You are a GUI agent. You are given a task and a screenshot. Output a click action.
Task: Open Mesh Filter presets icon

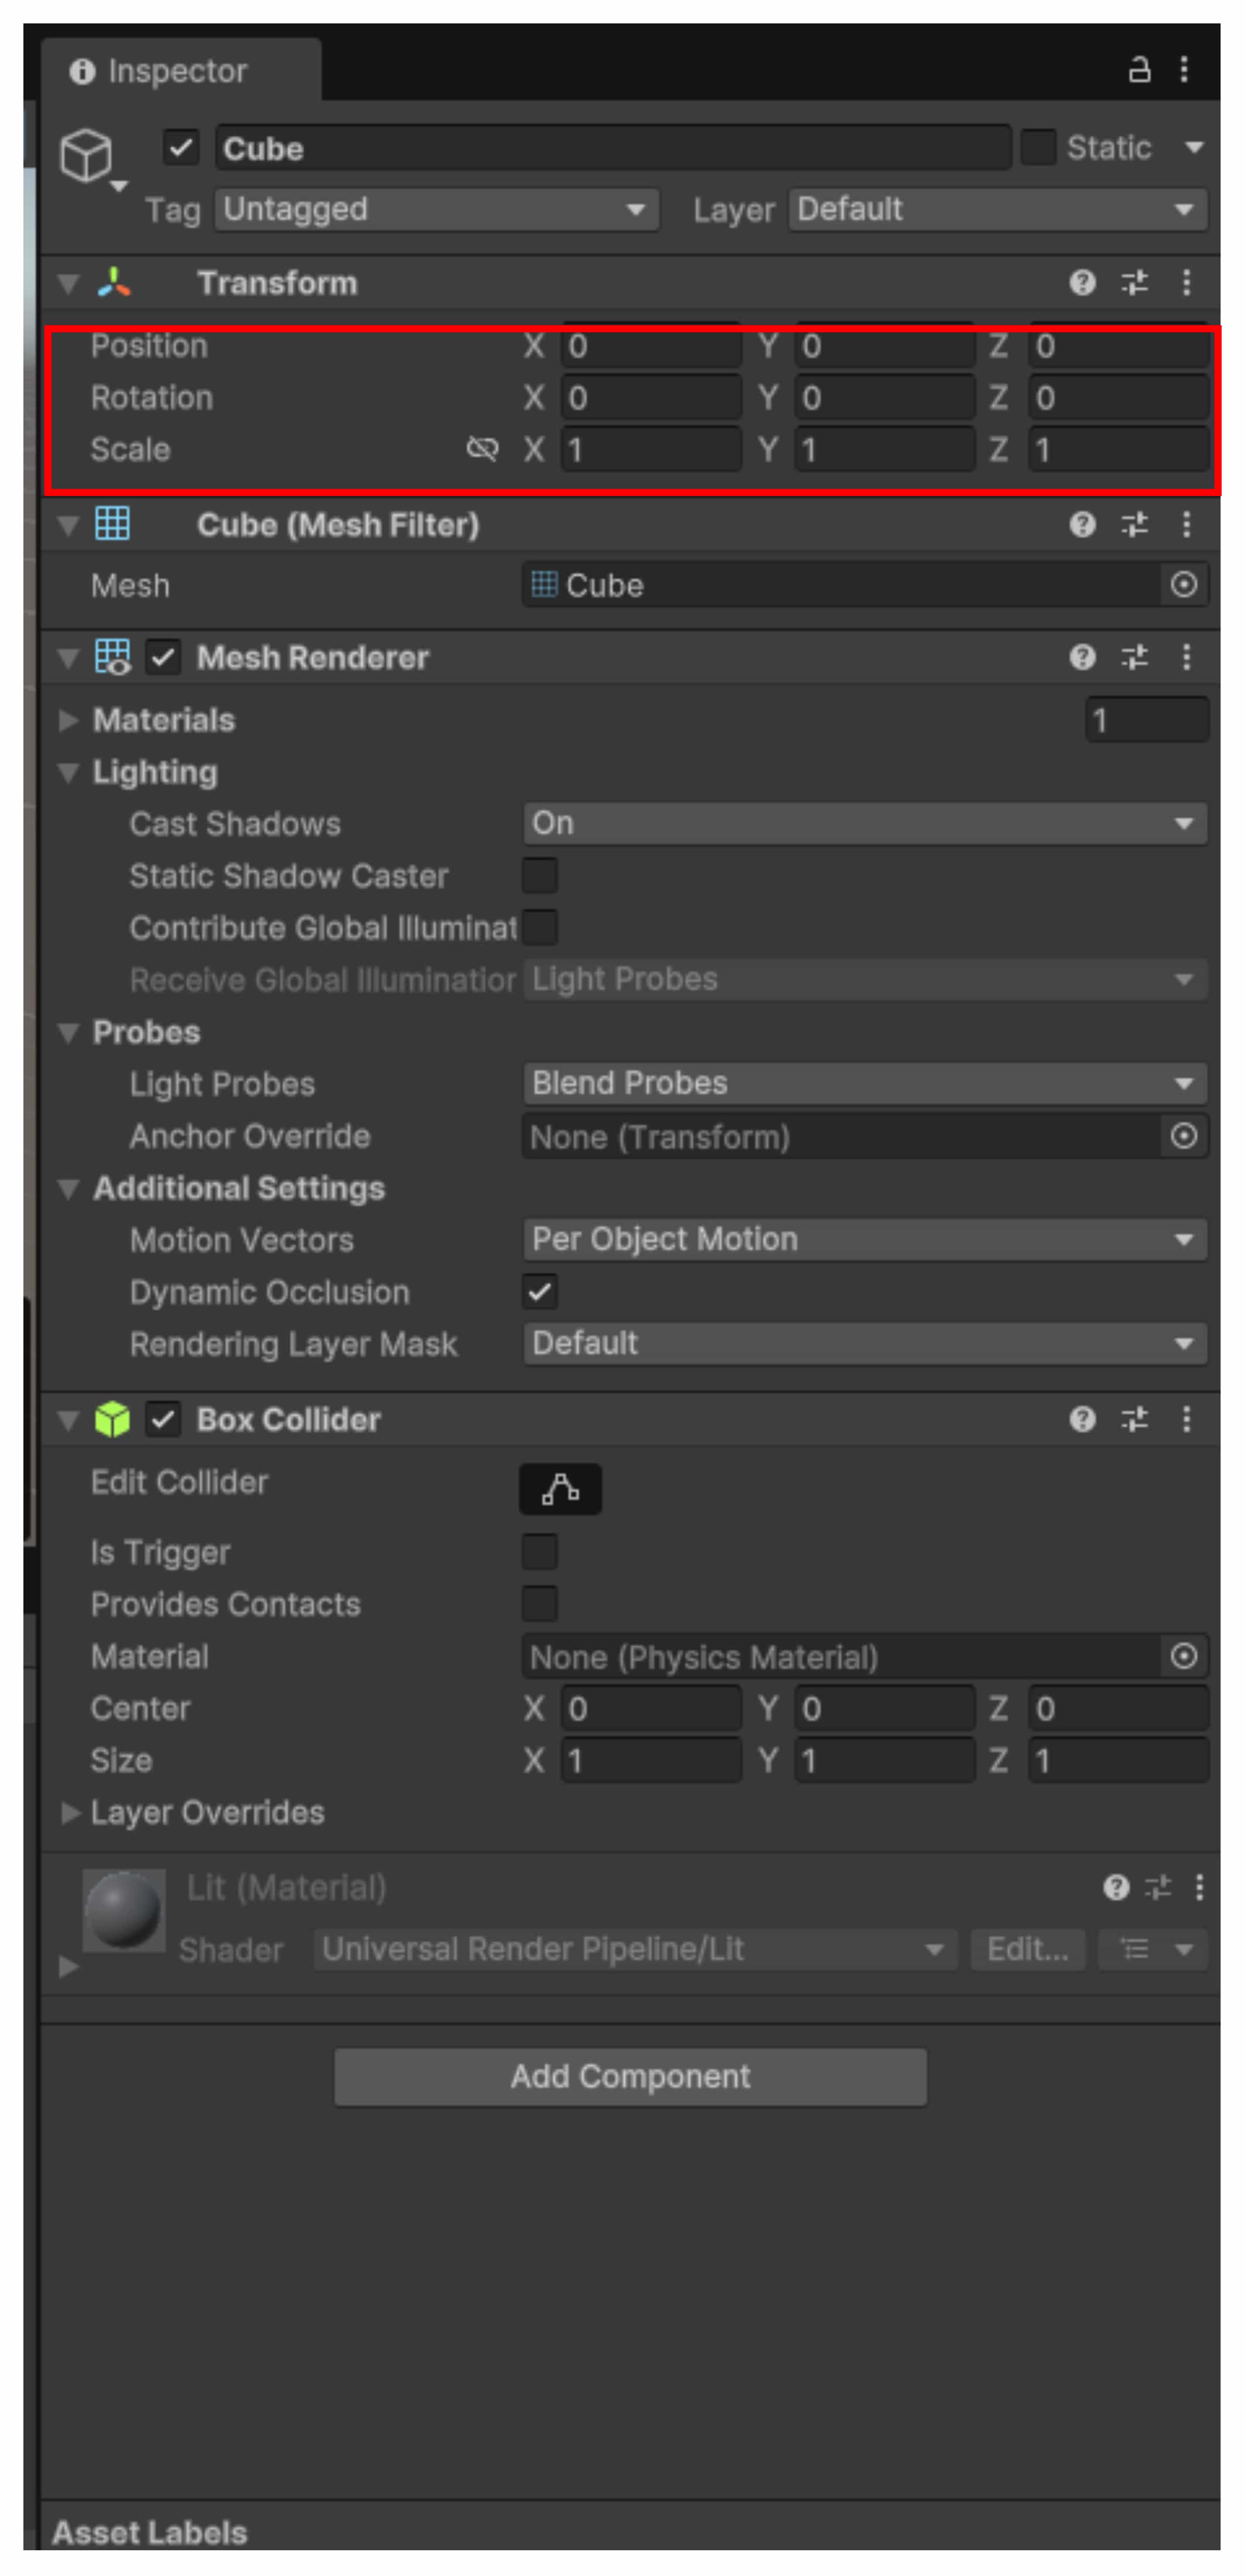1134,524
